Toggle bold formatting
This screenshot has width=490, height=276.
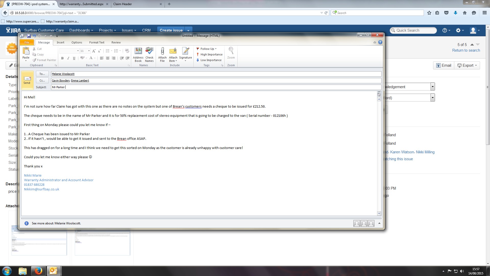[x=62, y=58]
